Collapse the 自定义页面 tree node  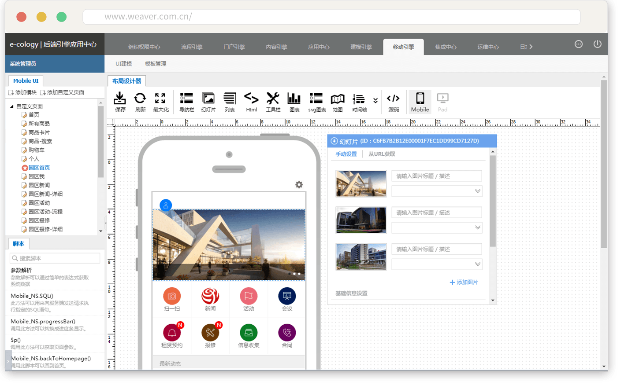pyautogui.click(x=12, y=106)
